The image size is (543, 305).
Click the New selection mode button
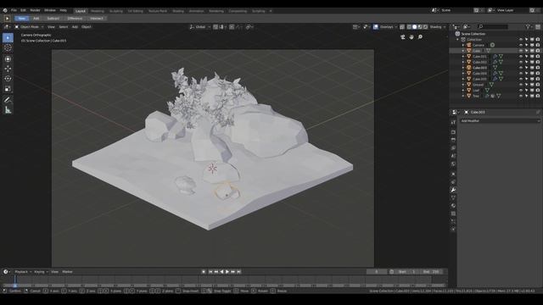tap(22, 19)
